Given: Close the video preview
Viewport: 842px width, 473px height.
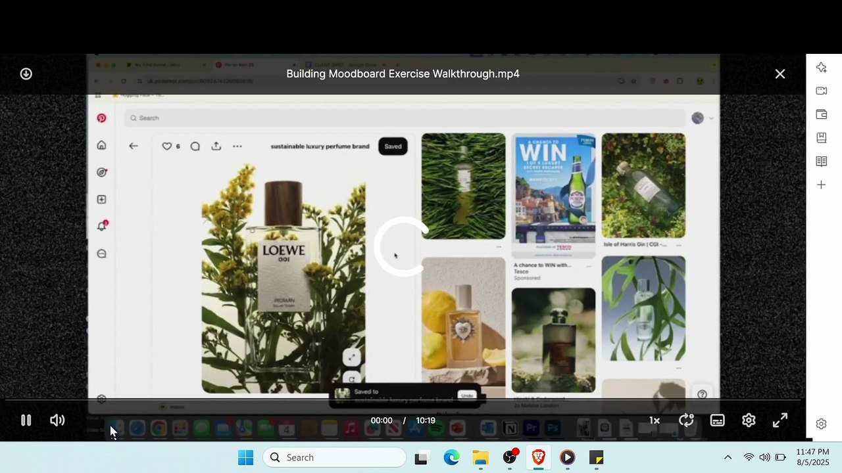Looking at the screenshot, I should pyautogui.click(x=780, y=74).
